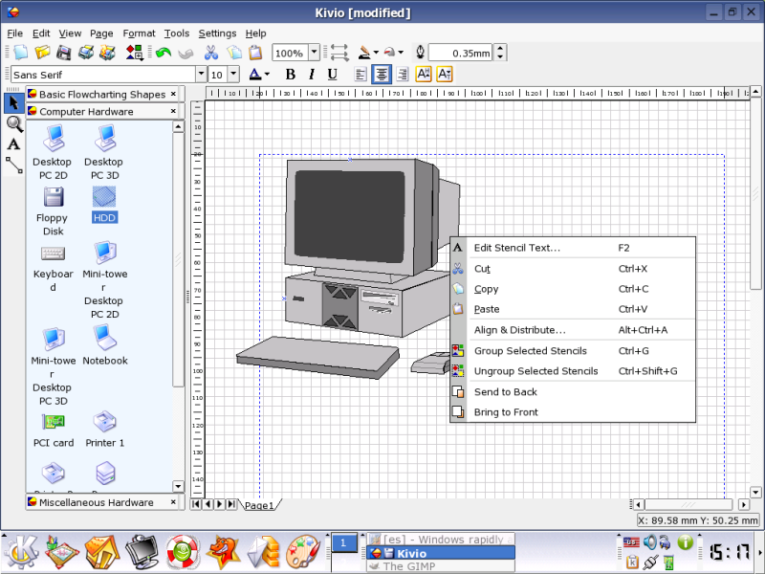
Task: Toggle Underline text formatting
Action: click(332, 75)
